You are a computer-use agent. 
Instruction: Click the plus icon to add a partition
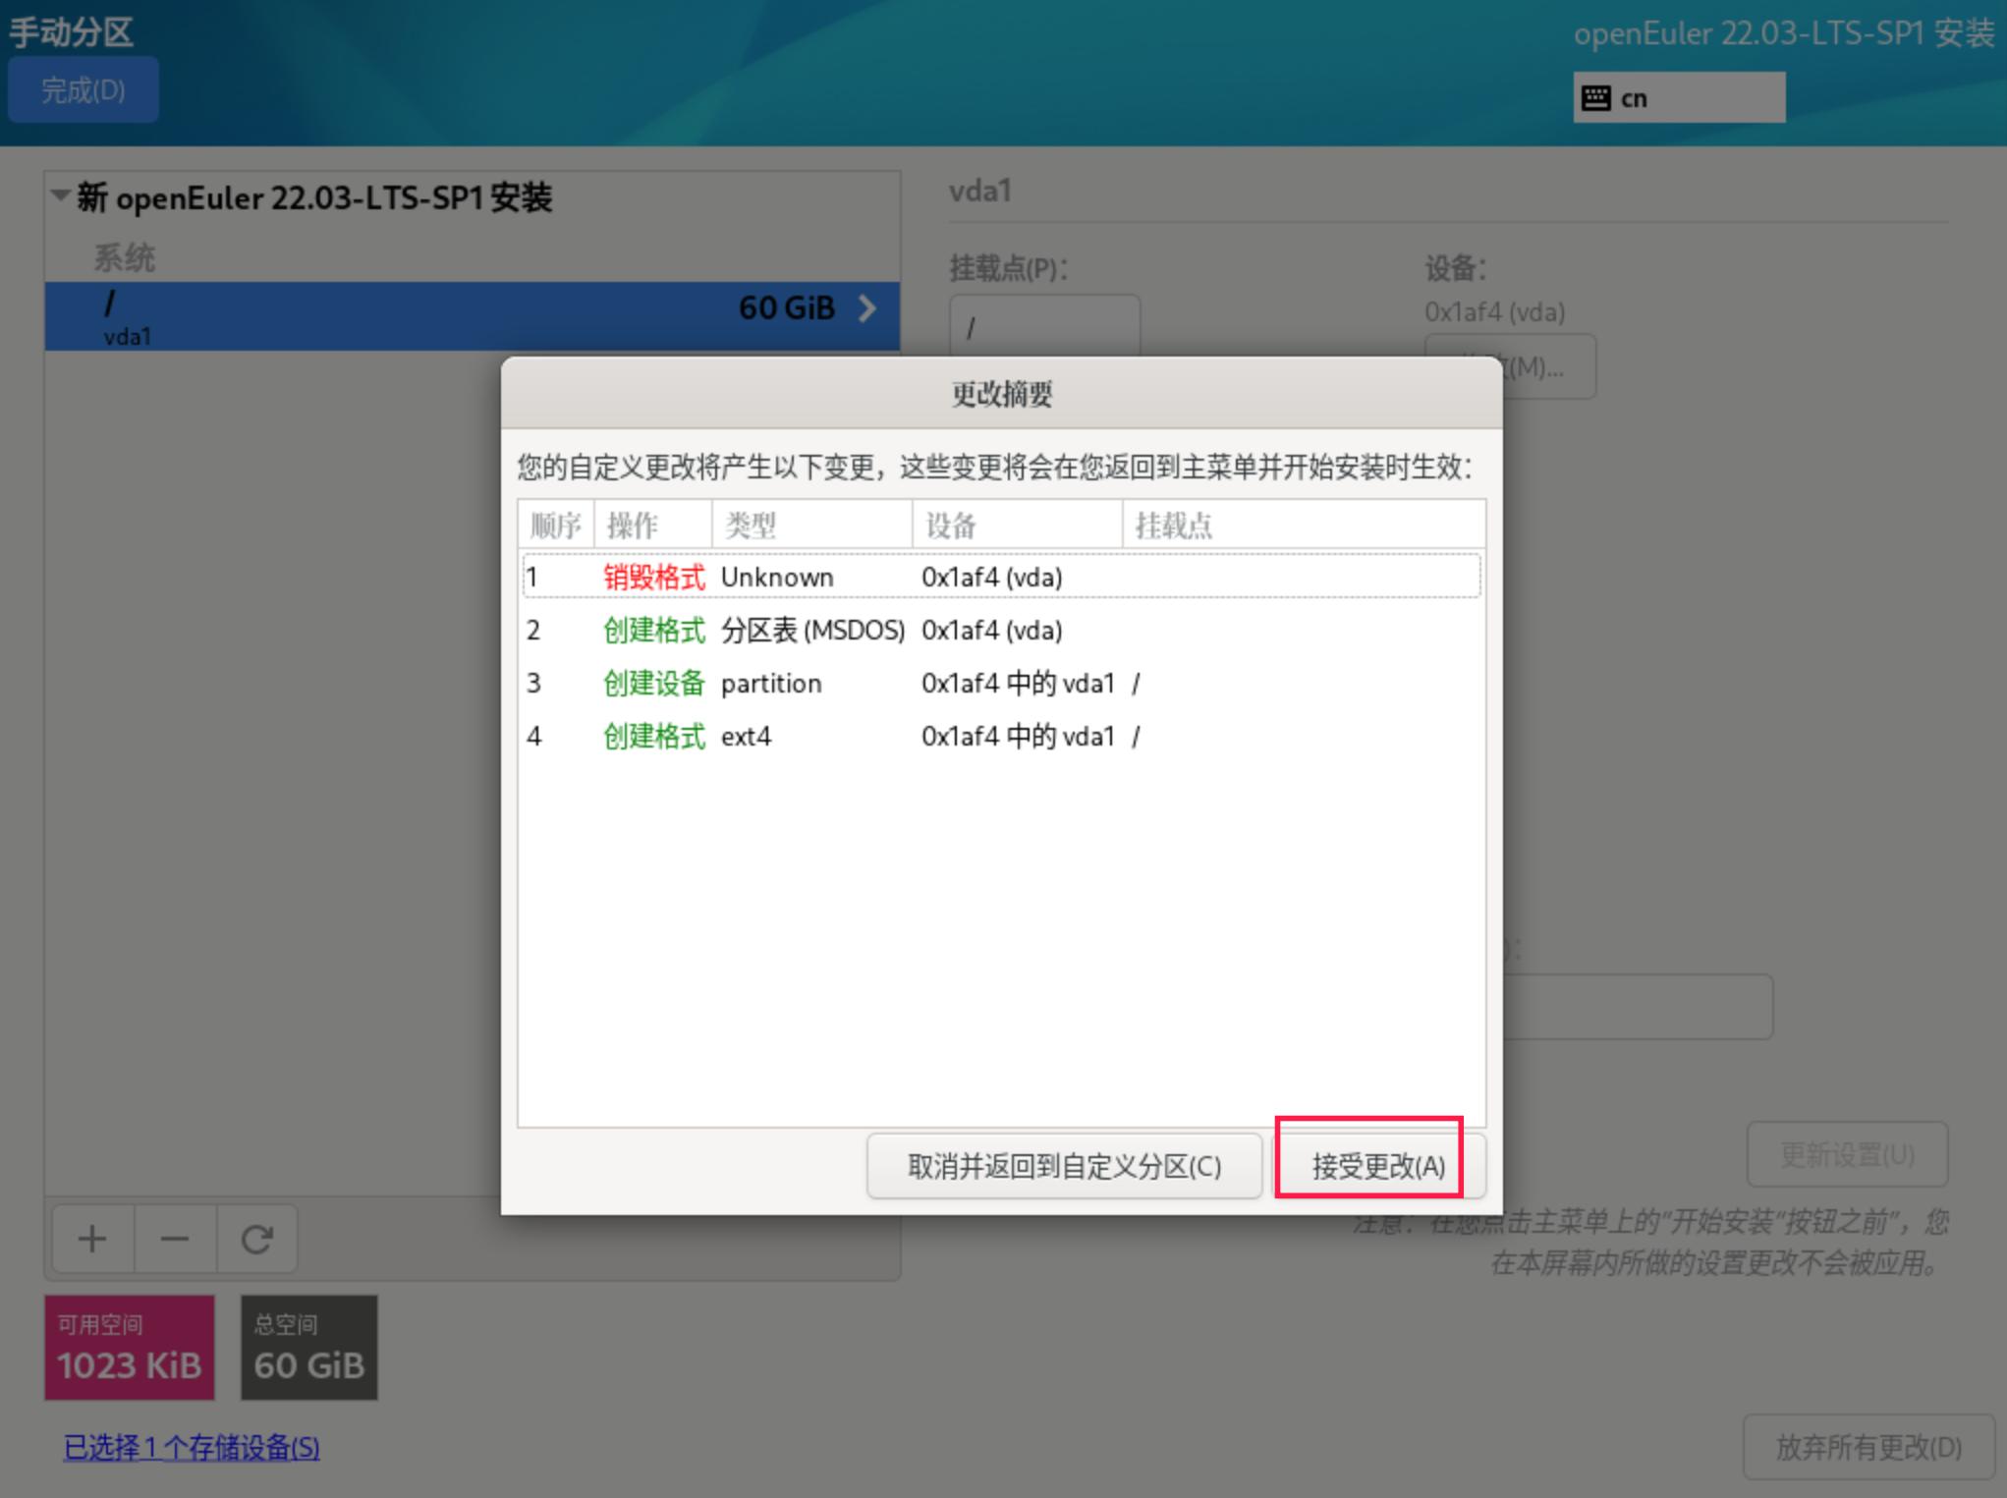pyautogui.click(x=91, y=1237)
